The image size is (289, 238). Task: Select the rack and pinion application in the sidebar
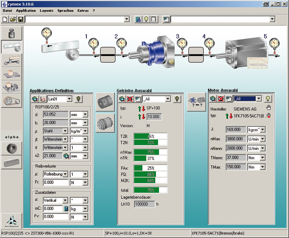12,47
